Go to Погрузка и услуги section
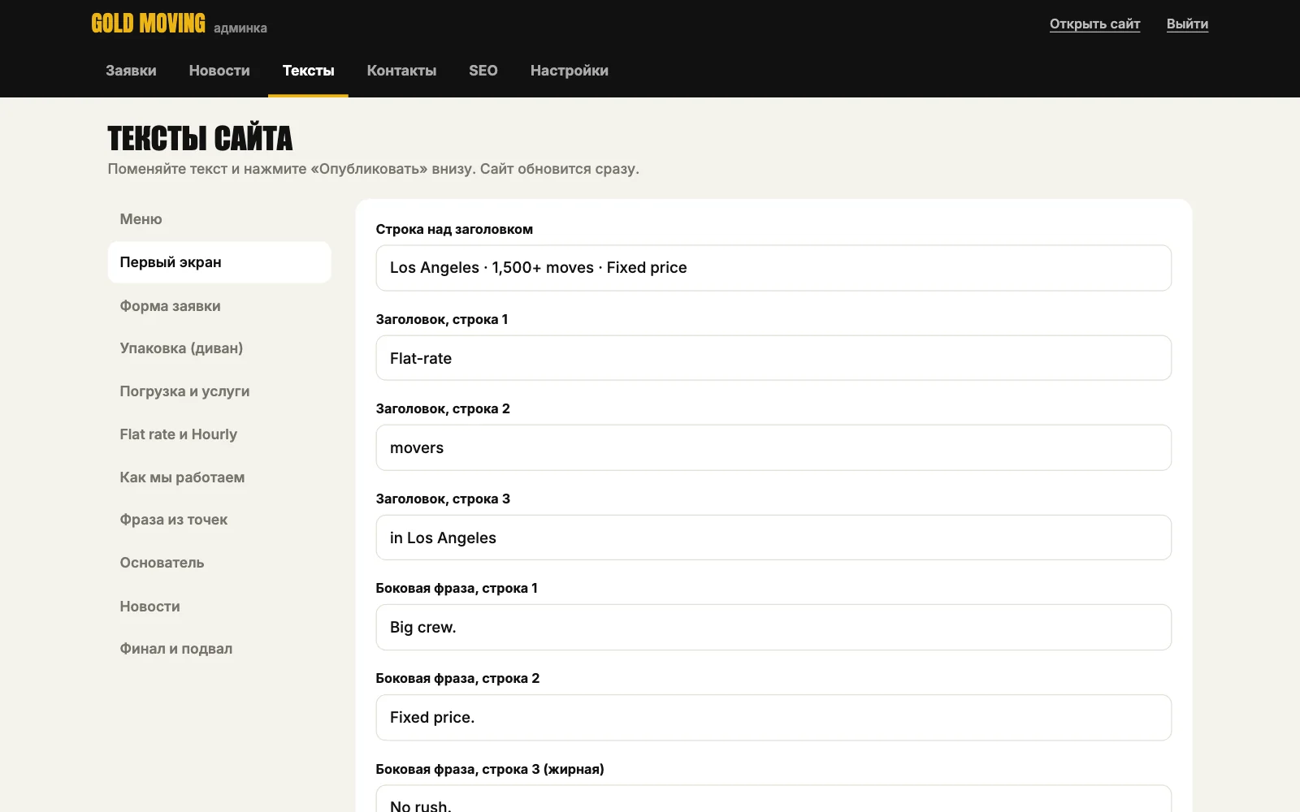Screen dimensions: 1300x812 point(219,391)
